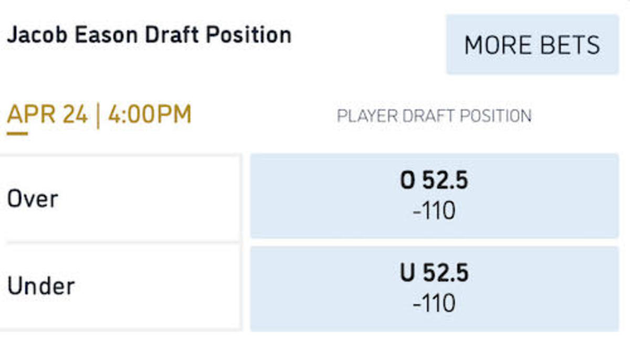Click the words Draft Position in the heading
Viewport: 630px width, 347px height.
218,36
